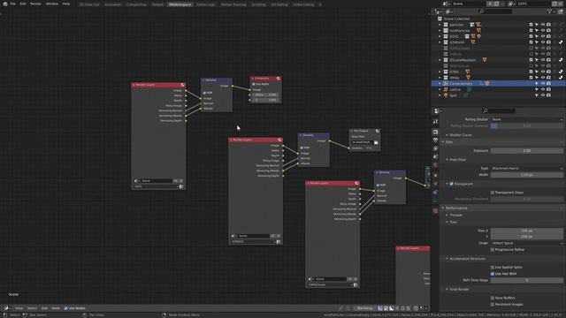Toggle viewport visibility eye for particles collection
The width and height of the screenshot is (566, 318).
point(542,25)
